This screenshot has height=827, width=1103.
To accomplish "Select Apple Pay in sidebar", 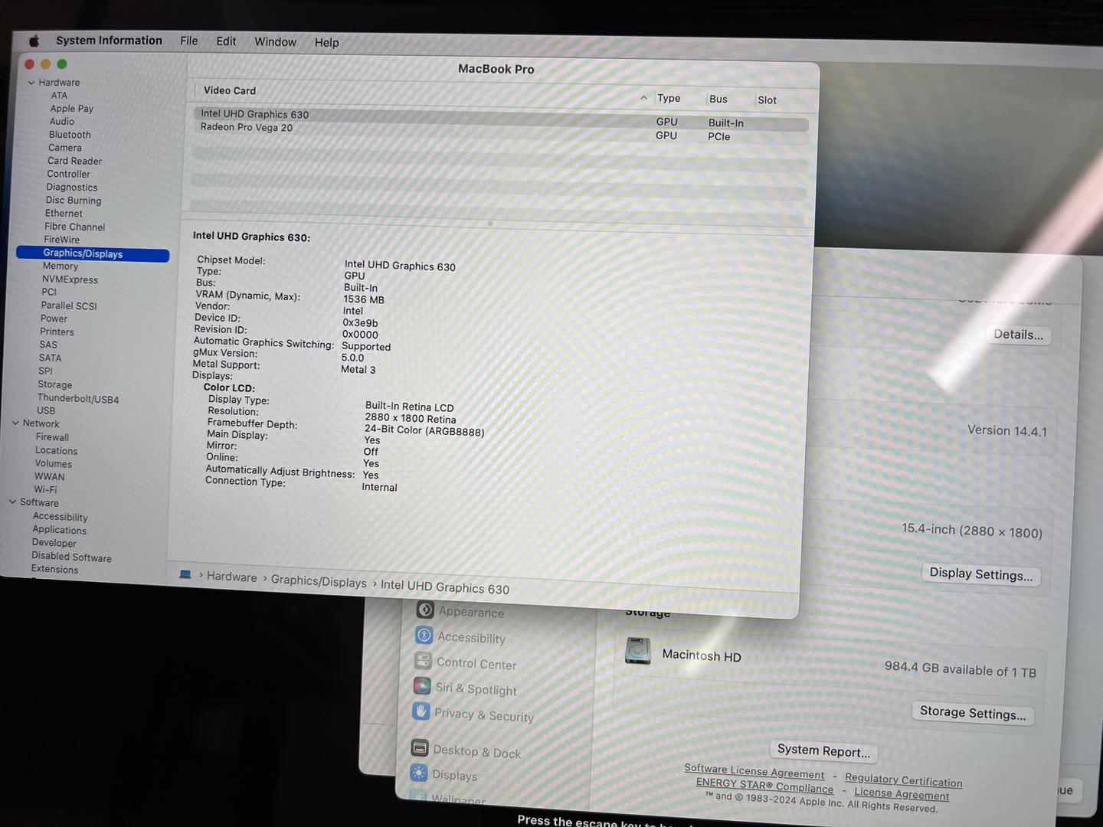I will pos(71,109).
